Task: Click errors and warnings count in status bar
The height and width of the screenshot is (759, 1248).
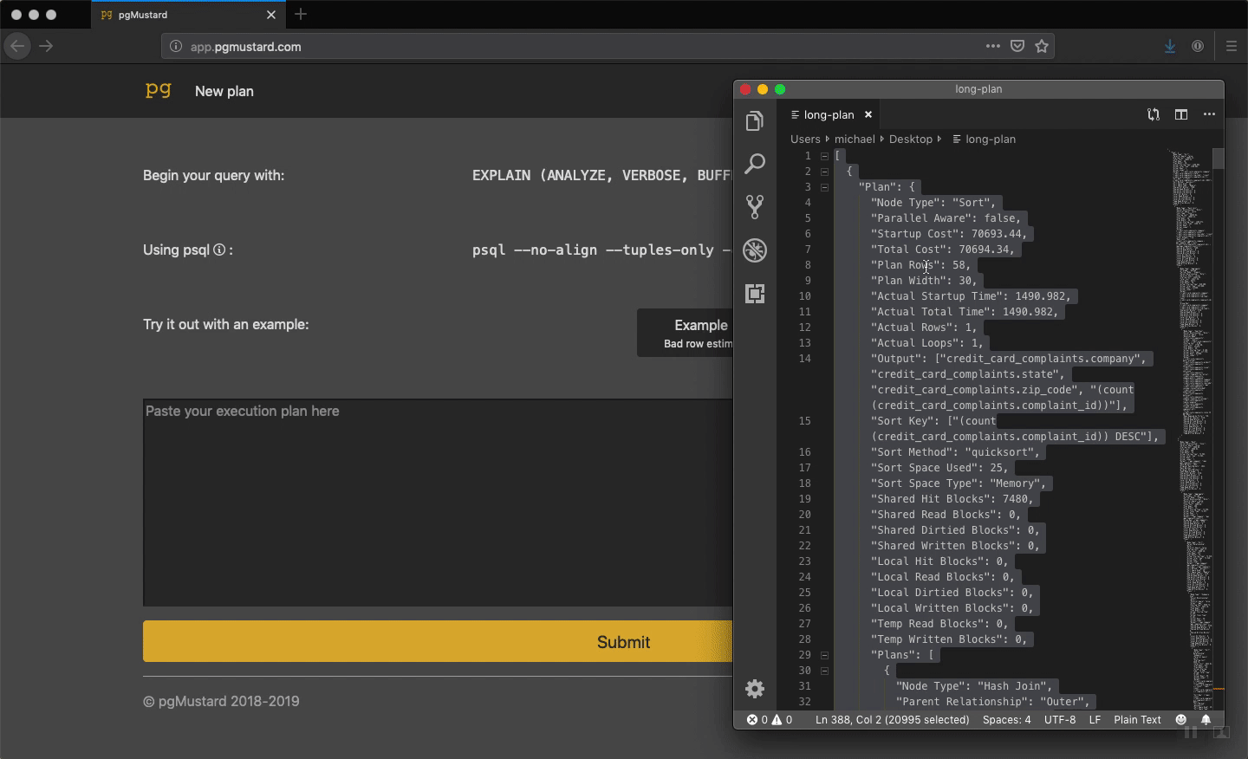Action: click(770, 720)
